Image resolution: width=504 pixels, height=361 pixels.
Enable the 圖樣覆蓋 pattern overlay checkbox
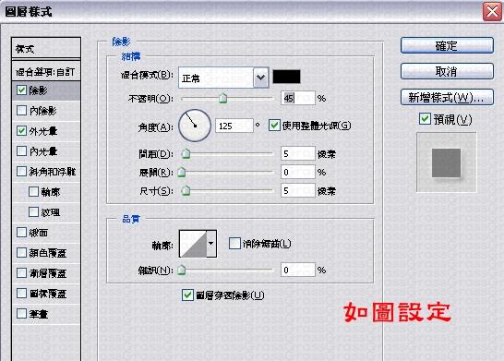coord(21,294)
